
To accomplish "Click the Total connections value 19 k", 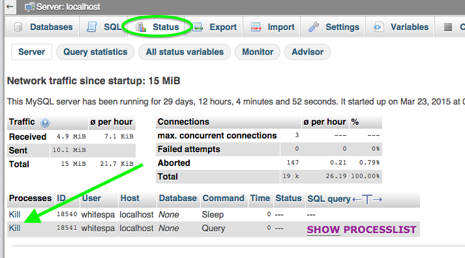I will click(291, 176).
